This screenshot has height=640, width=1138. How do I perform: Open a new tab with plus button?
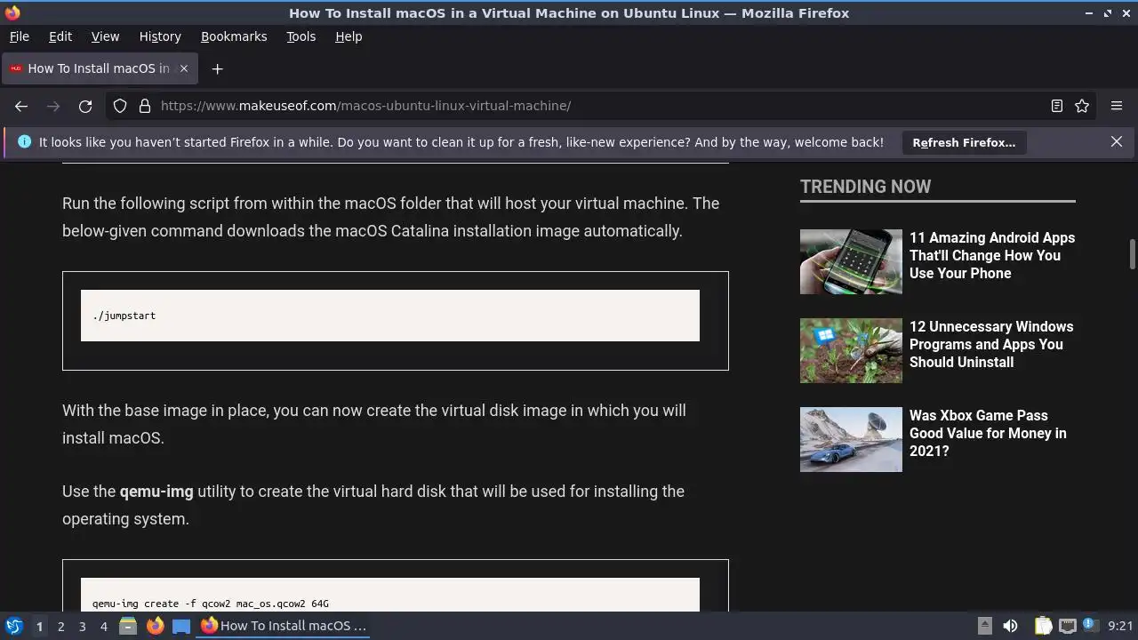coord(217,68)
